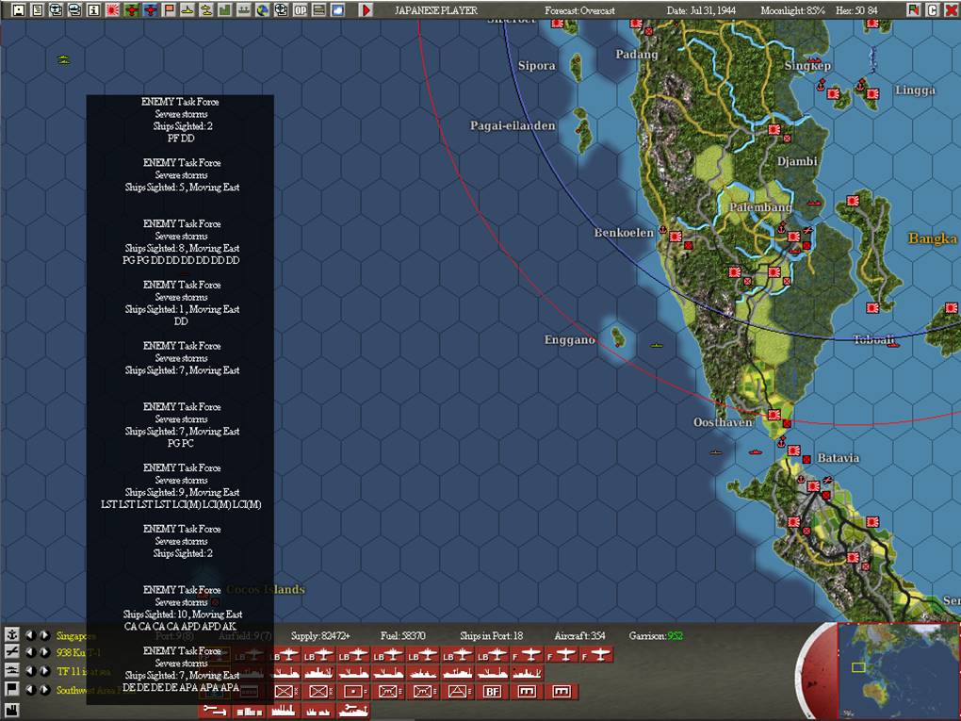Click 'LST LST LST LST LCI(M)' ship list
Viewport: 961px width, 721px height.
(181, 504)
